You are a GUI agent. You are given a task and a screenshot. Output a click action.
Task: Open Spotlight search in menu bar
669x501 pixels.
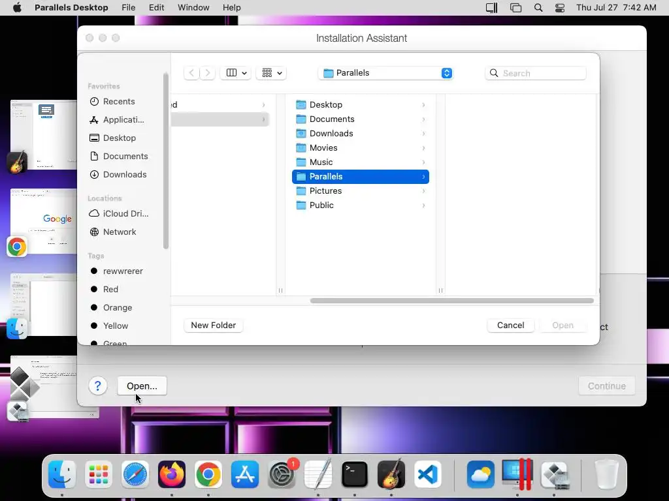pos(538,8)
